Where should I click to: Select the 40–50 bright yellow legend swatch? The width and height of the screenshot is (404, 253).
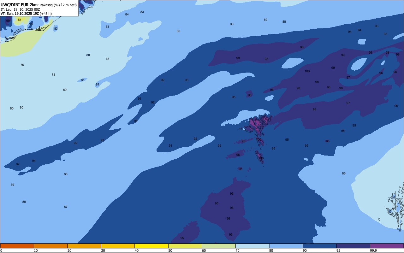pos(151,246)
